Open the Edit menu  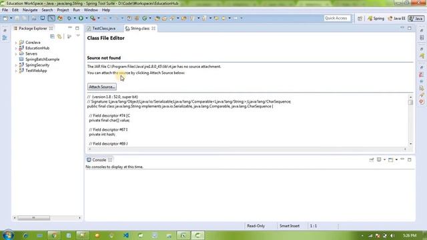point(15,10)
